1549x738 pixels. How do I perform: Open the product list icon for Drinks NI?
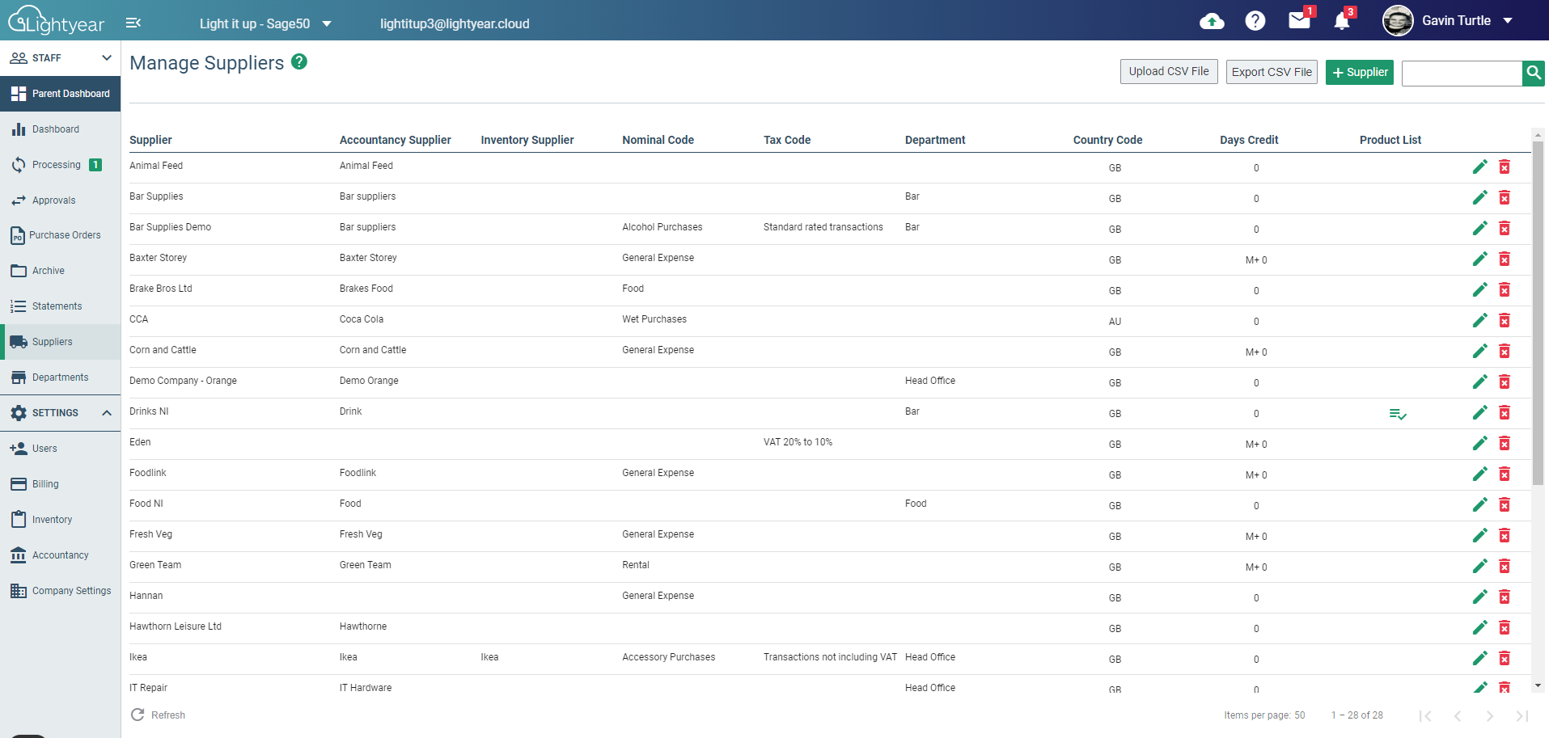(x=1397, y=414)
